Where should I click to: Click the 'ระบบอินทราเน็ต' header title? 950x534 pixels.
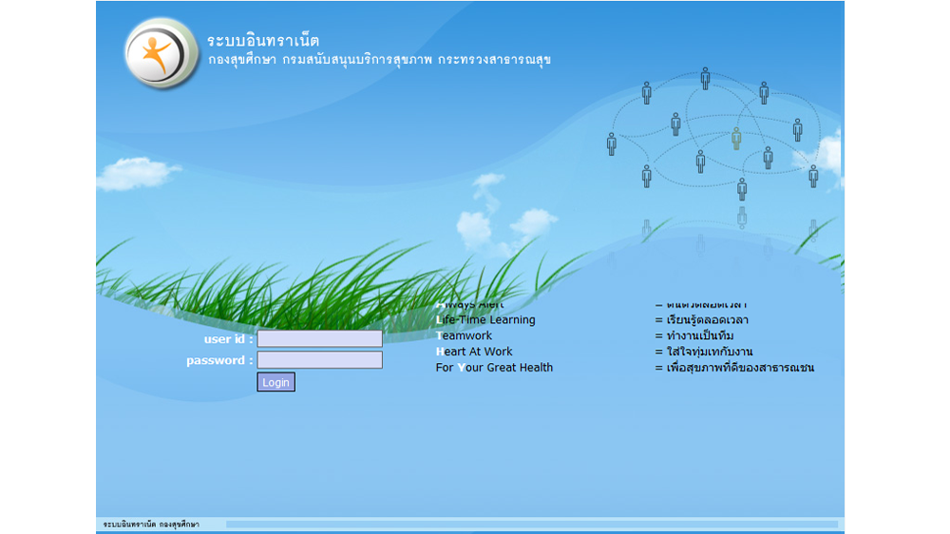(x=263, y=41)
